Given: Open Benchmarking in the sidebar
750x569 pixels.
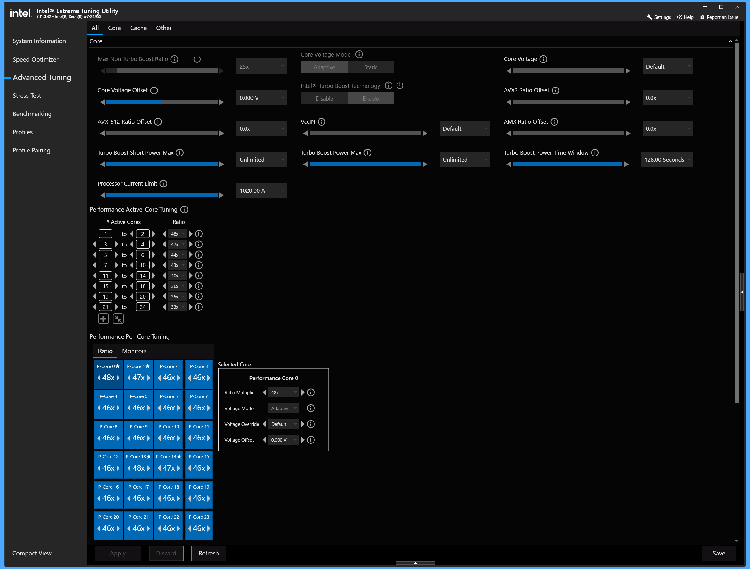Looking at the screenshot, I should pos(32,114).
